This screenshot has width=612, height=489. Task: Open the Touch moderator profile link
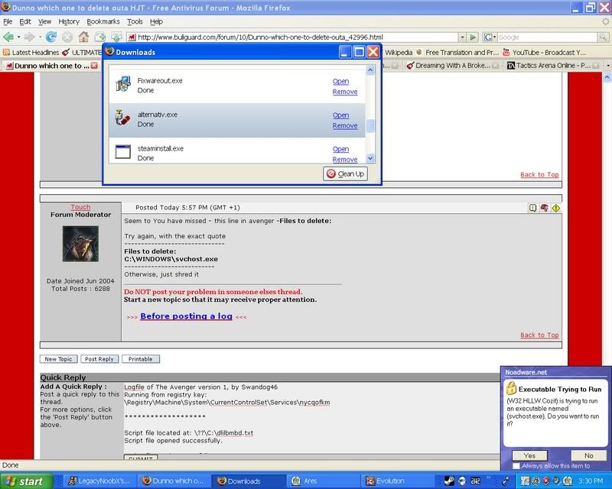(80, 207)
